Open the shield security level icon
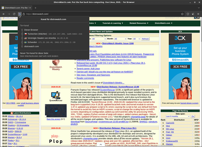Screen dimensions: 202x147 [x=188, y=14]
